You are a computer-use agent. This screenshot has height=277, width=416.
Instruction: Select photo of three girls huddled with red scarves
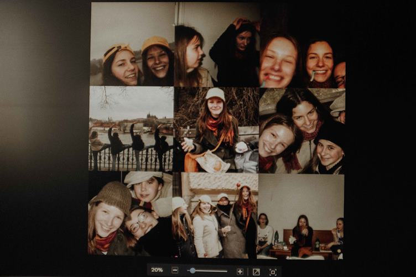click(x=302, y=131)
